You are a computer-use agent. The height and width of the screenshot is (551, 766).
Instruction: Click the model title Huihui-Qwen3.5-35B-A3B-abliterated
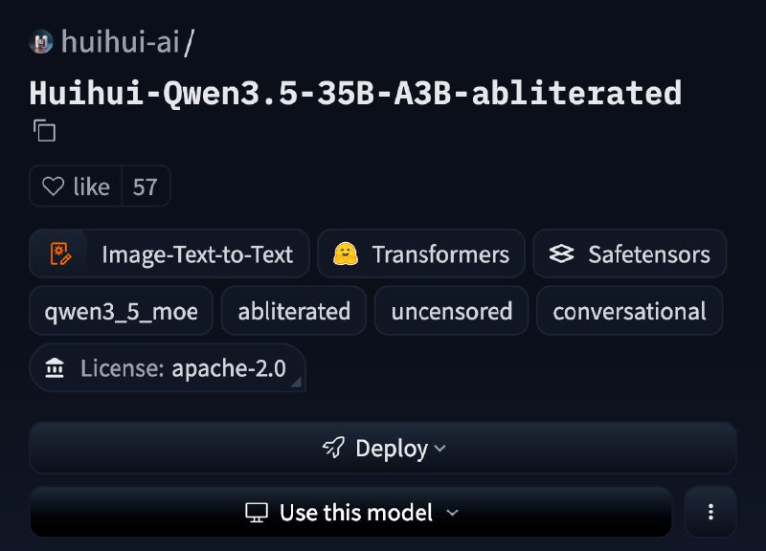(x=355, y=93)
